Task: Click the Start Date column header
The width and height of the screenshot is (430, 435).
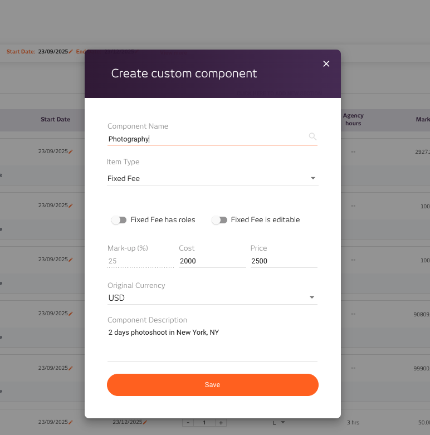Action: click(x=55, y=119)
